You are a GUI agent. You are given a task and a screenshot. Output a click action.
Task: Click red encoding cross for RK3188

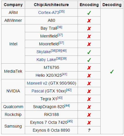(89, 115)
